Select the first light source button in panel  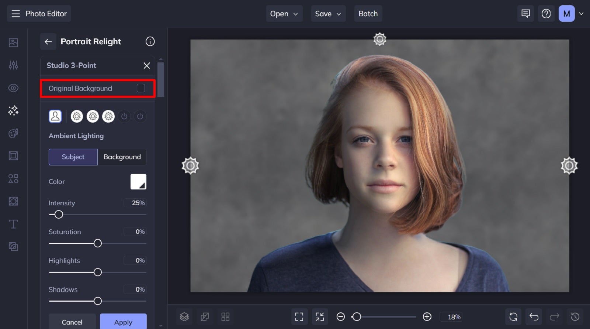click(x=77, y=116)
